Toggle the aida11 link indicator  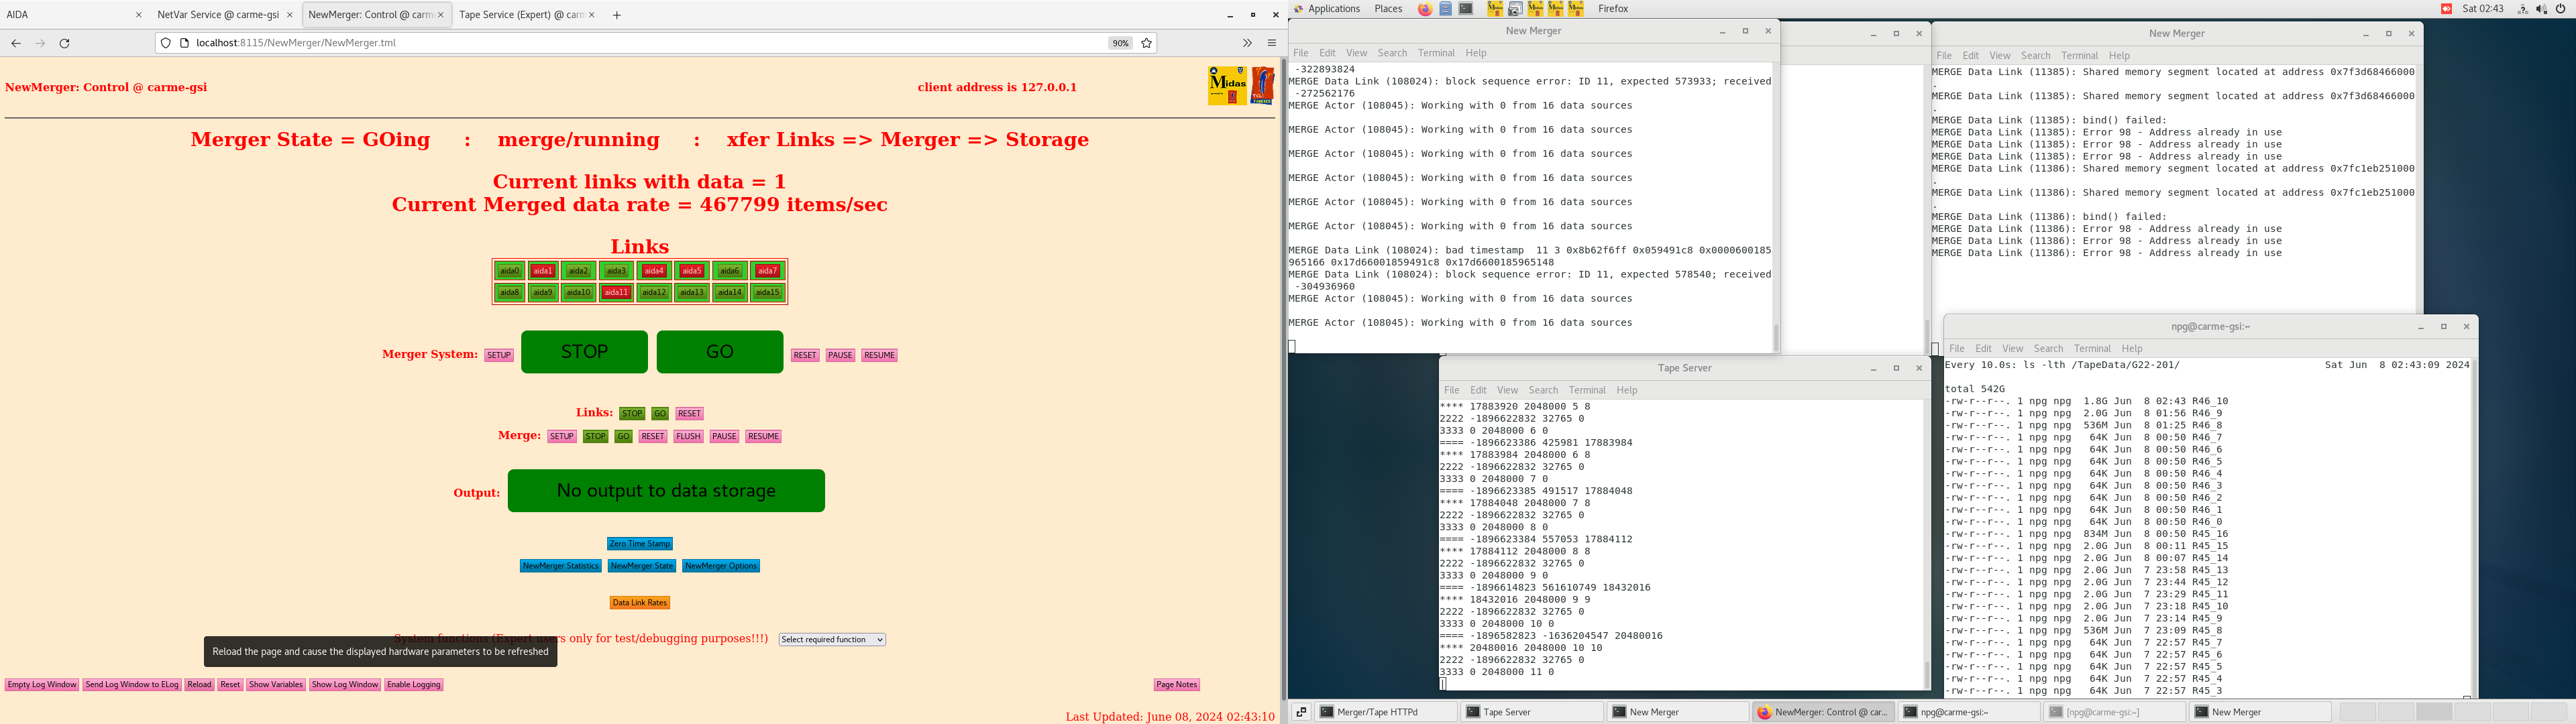[x=616, y=293]
